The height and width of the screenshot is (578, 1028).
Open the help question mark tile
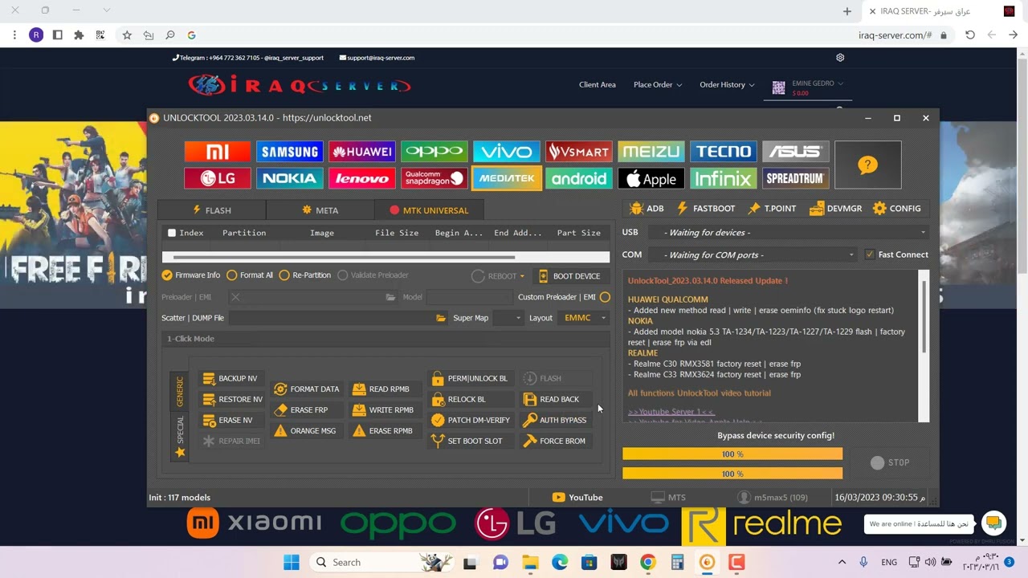(x=867, y=165)
